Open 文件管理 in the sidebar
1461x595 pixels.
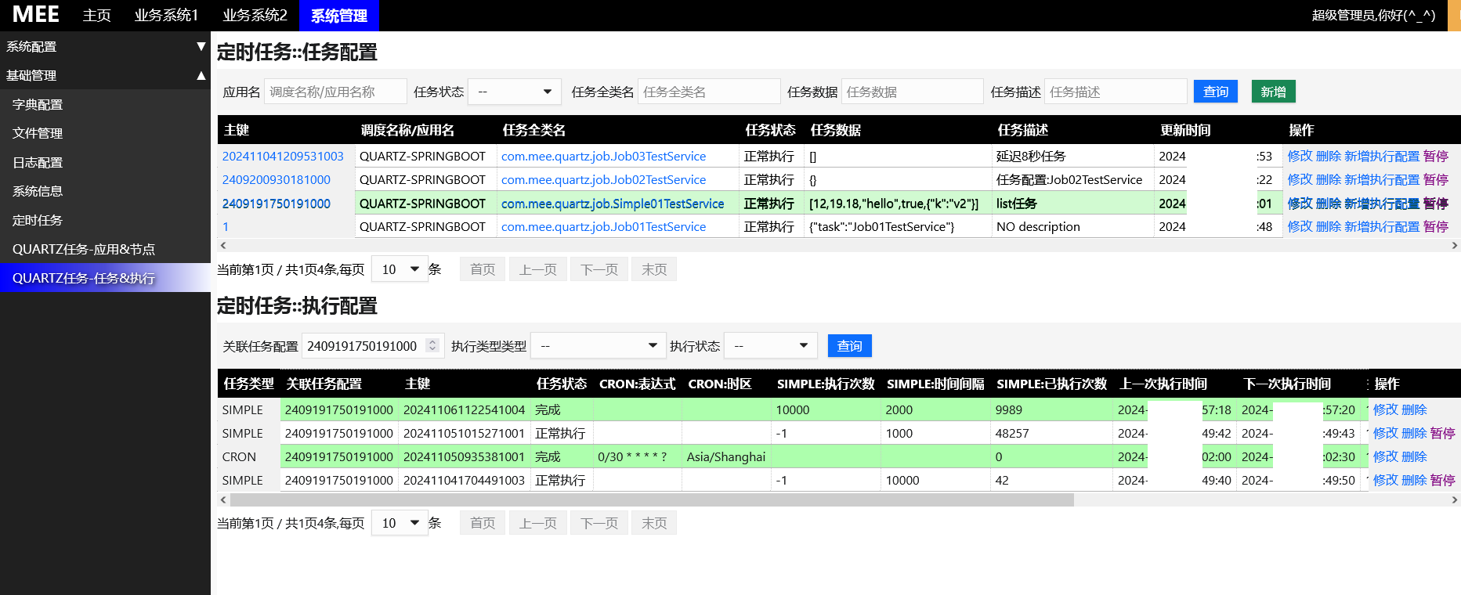tap(105, 133)
